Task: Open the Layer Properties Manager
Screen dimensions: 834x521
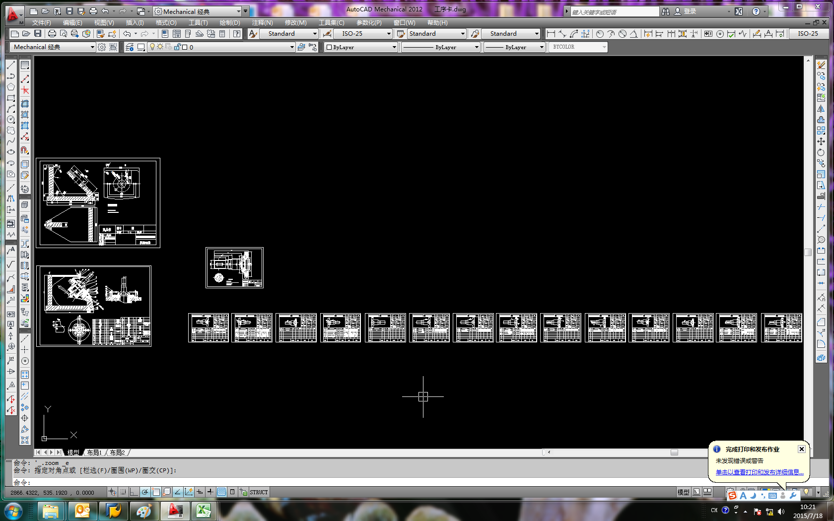Action: [130, 47]
